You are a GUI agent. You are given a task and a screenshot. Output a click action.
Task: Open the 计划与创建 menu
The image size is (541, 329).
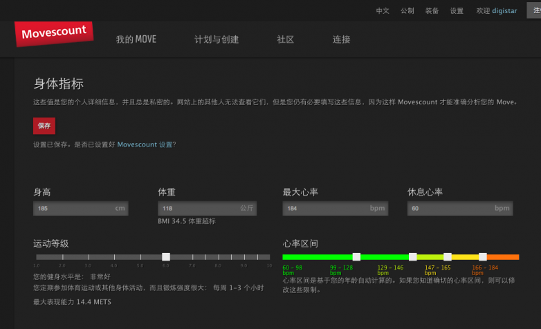tap(217, 39)
